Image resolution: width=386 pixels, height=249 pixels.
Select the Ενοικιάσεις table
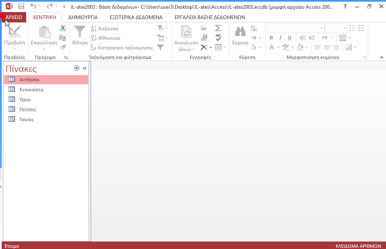point(46,90)
